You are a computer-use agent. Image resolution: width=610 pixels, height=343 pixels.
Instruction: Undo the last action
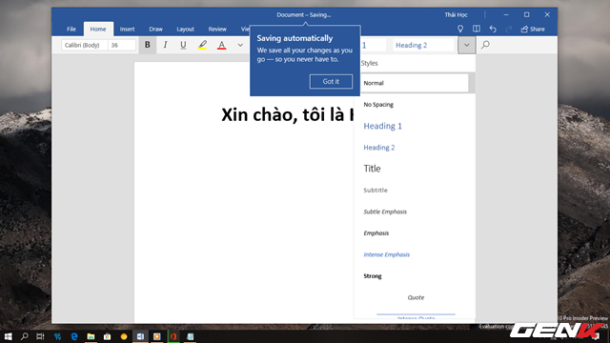(x=493, y=29)
